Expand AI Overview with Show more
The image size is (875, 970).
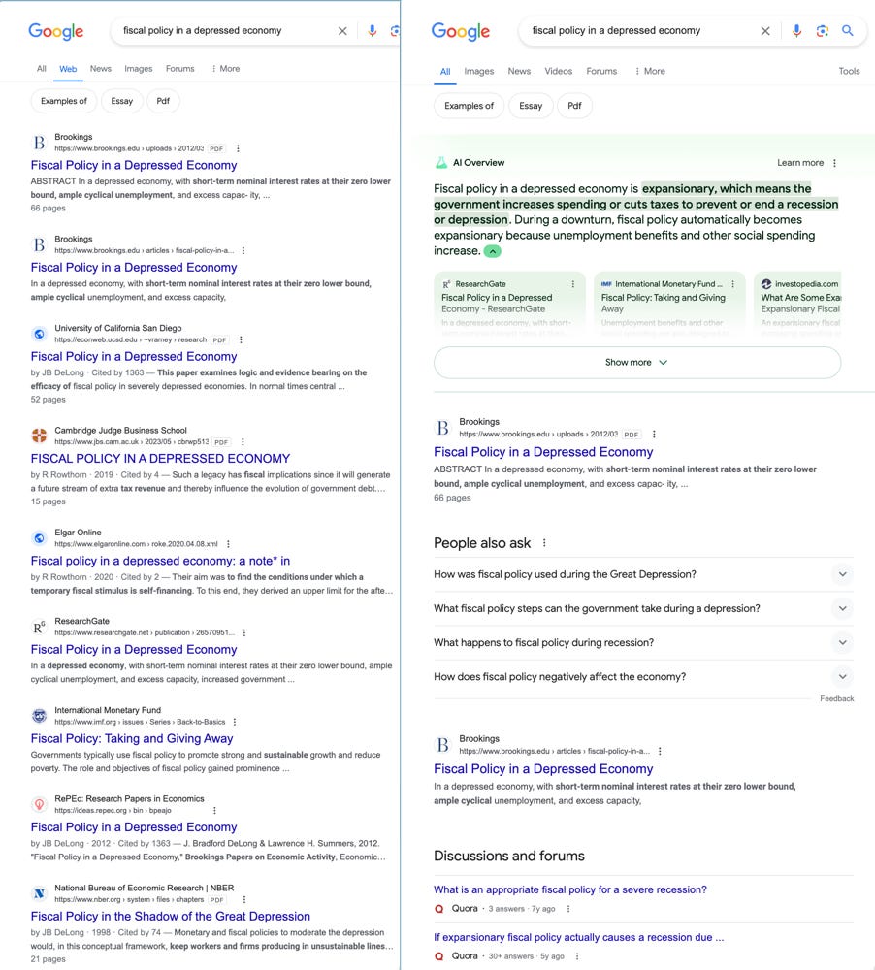tap(636, 363)
